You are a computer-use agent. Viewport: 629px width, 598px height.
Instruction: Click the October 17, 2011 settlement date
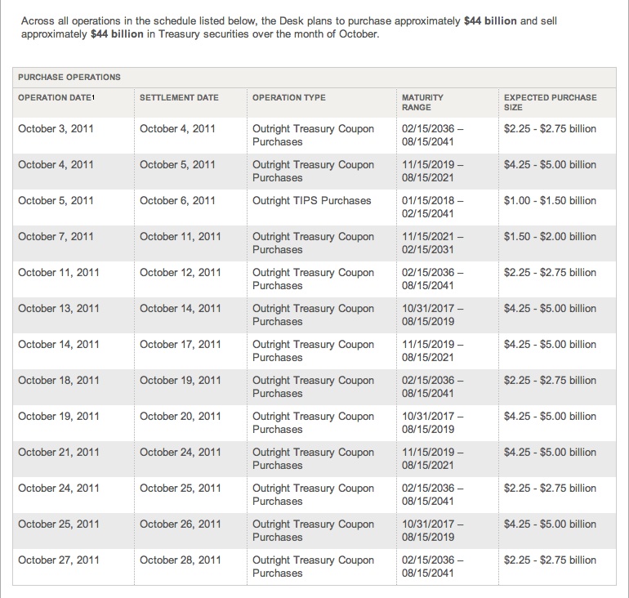(180, 345)
